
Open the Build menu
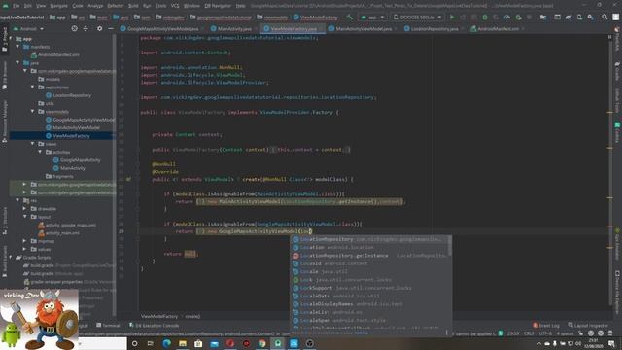[133, 6]
